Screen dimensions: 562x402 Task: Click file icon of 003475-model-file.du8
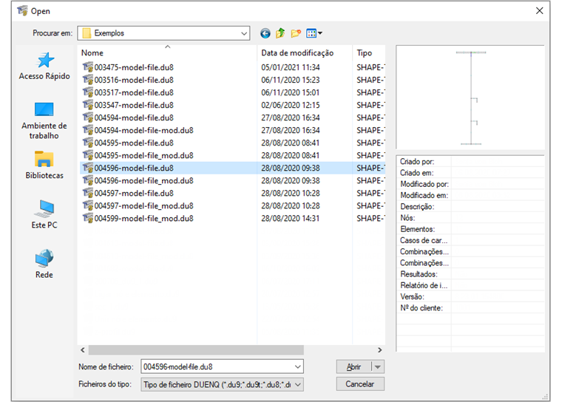[88, 67]
